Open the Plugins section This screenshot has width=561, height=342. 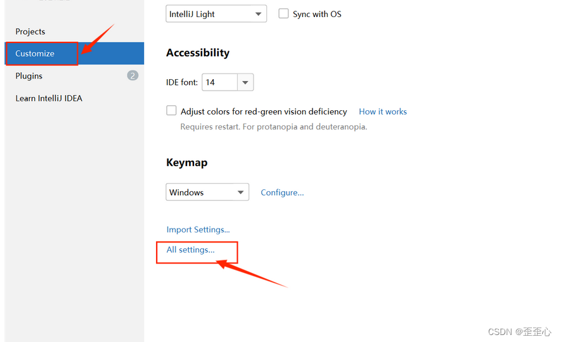(x=29, y=76)
